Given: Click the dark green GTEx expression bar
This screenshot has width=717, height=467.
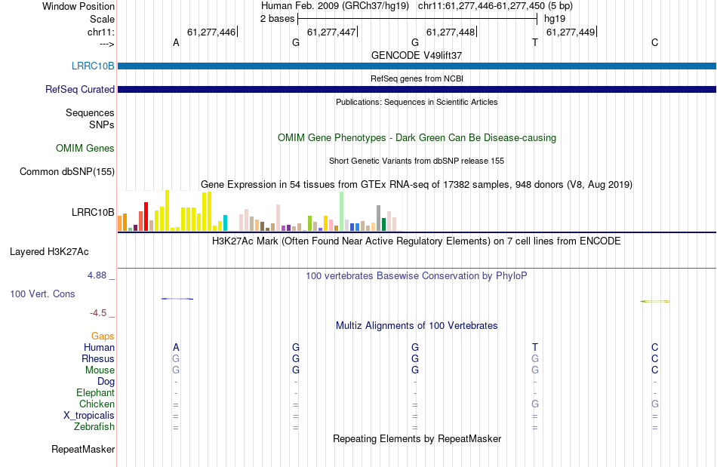Looking at the screenshot, I should (383, 224).
